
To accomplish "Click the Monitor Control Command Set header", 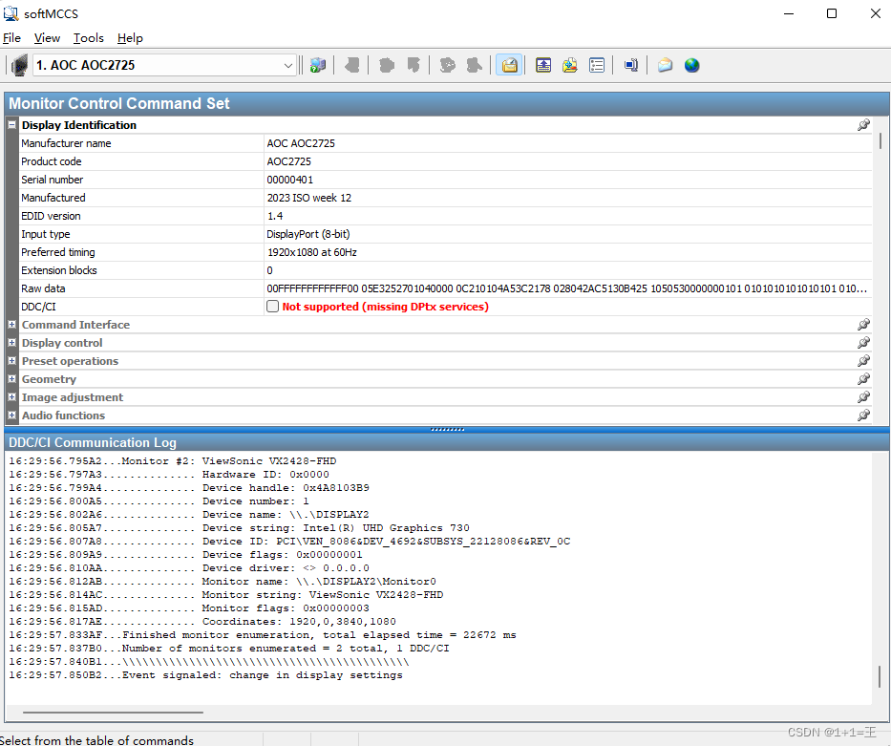I will (x=447, y=103).
